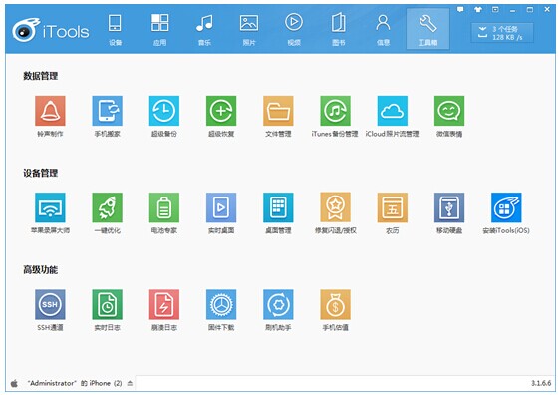The width and height of the screenshot is (560, 395).
Task: Open the WeChat emoticon tool
Action: (x=449, y=111)
